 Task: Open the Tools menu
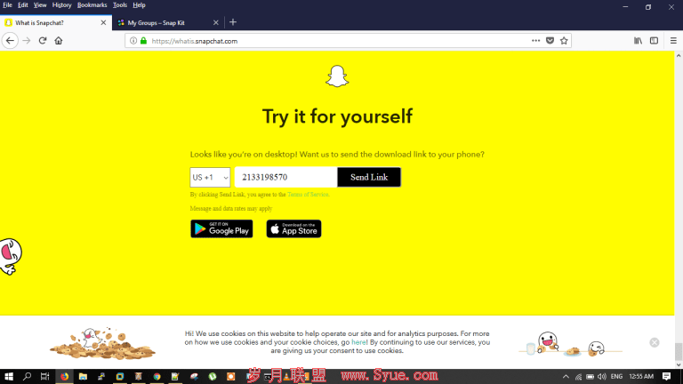coord(120,5)
